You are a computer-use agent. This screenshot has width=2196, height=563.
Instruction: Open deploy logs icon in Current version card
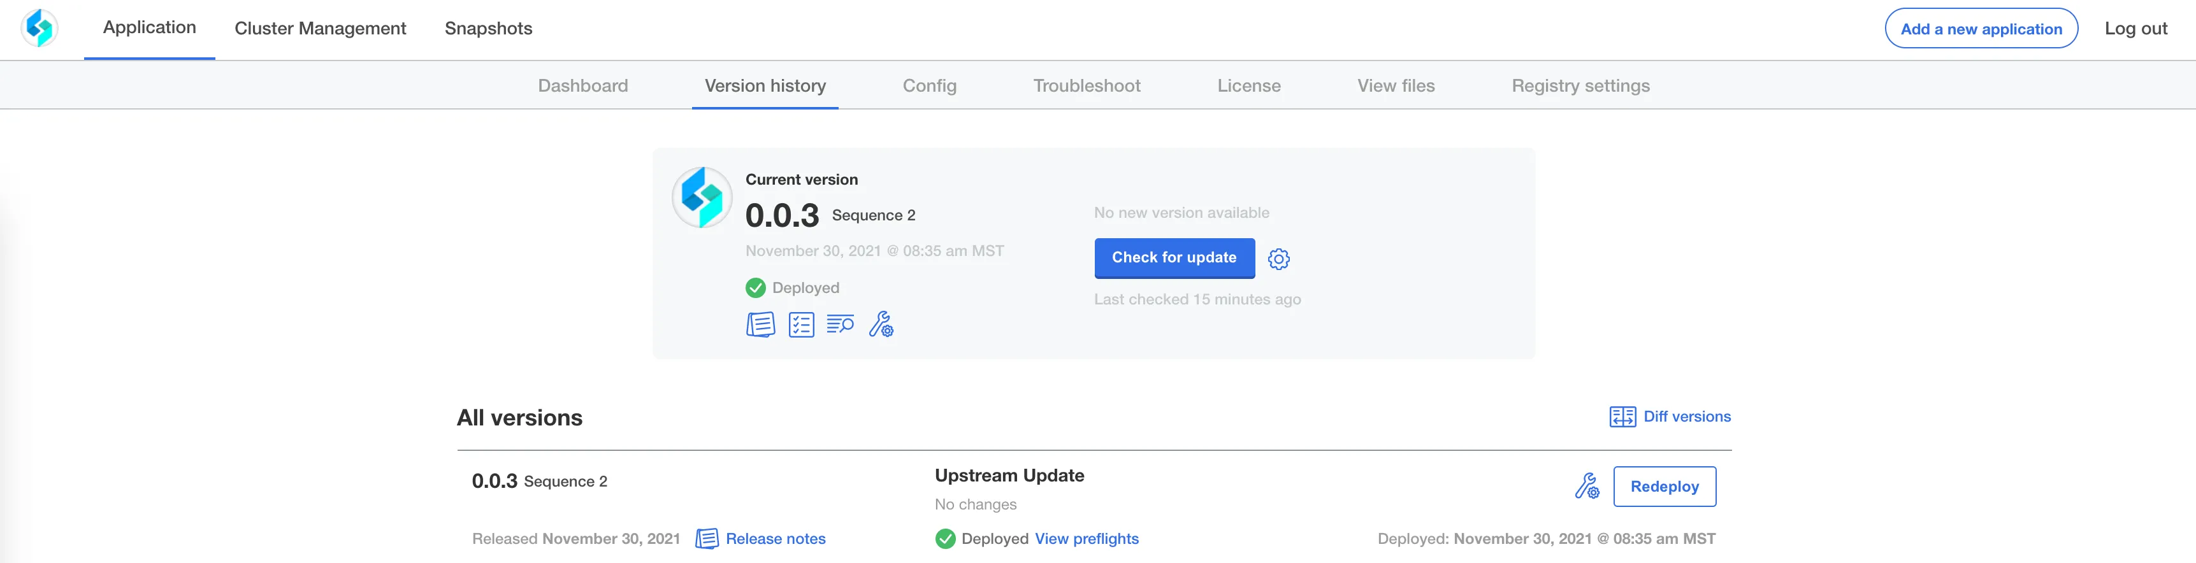(841, 325)
